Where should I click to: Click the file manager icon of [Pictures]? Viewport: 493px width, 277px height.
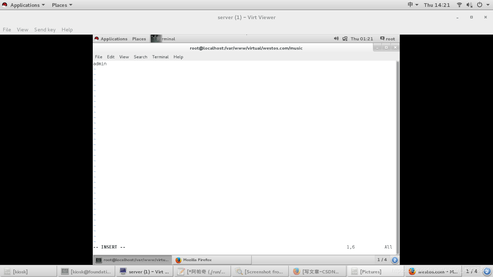point(354,272)
